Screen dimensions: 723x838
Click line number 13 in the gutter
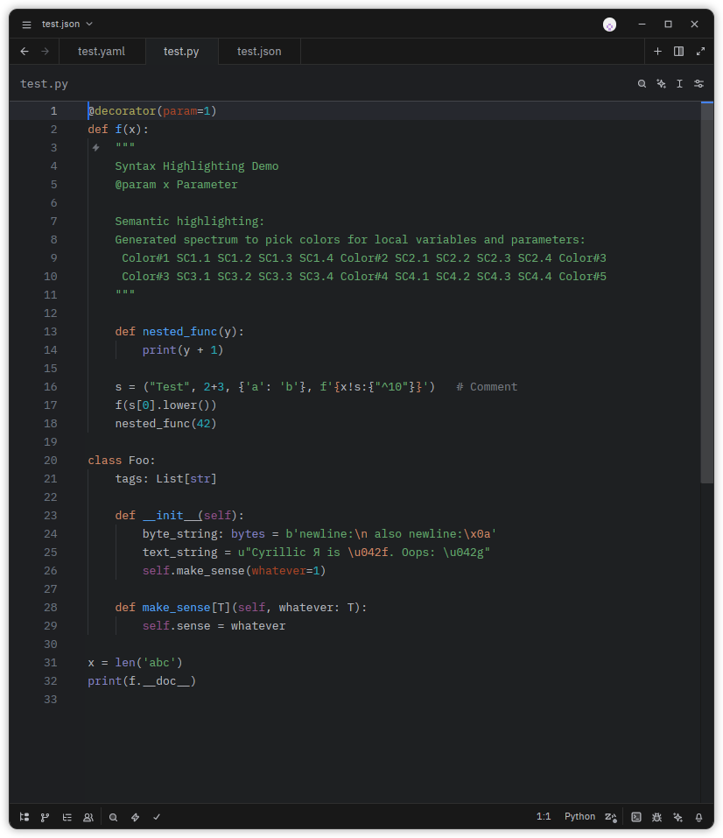point(50,331)
